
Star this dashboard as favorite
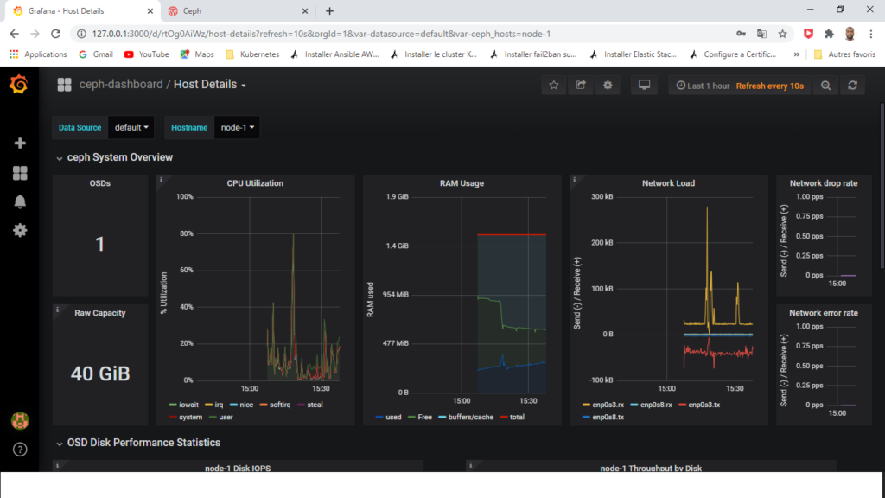pos(554,86)
